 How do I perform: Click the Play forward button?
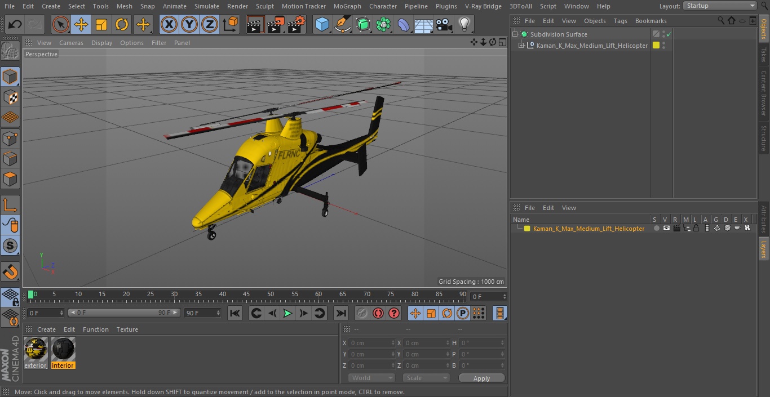287,313
